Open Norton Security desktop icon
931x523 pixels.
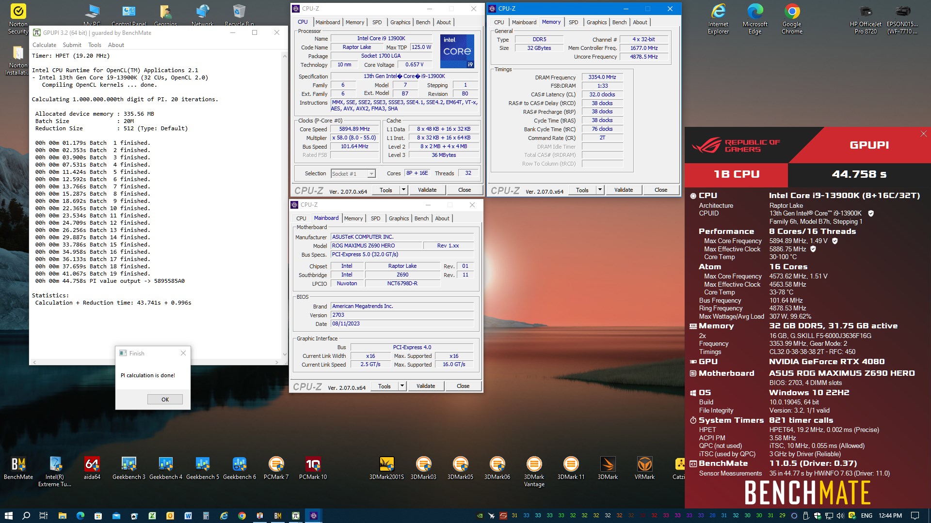click(18, 19)
